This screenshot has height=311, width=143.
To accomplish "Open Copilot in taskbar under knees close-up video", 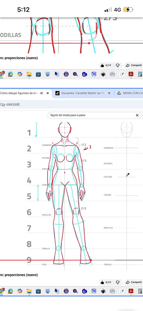I will coord(20,74).
